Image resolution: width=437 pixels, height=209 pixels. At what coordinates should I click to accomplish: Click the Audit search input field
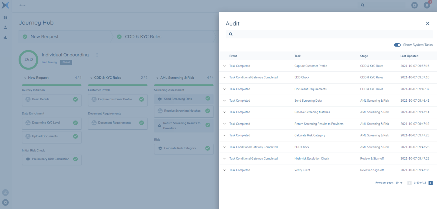click(331, 34)
